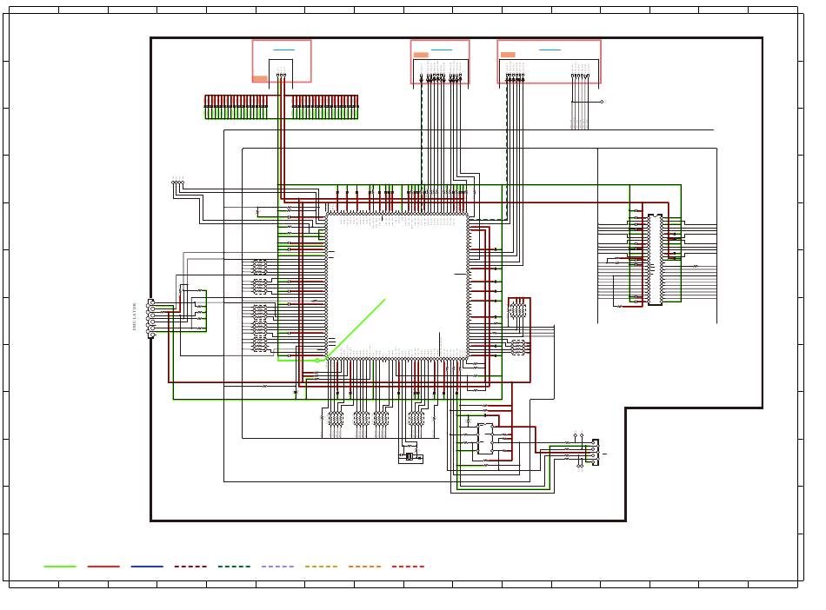Viewport: 826px width, 610px height.
Task: Click the EMULATOR label text
Action: pyautogui.click(x=134, y=317)
